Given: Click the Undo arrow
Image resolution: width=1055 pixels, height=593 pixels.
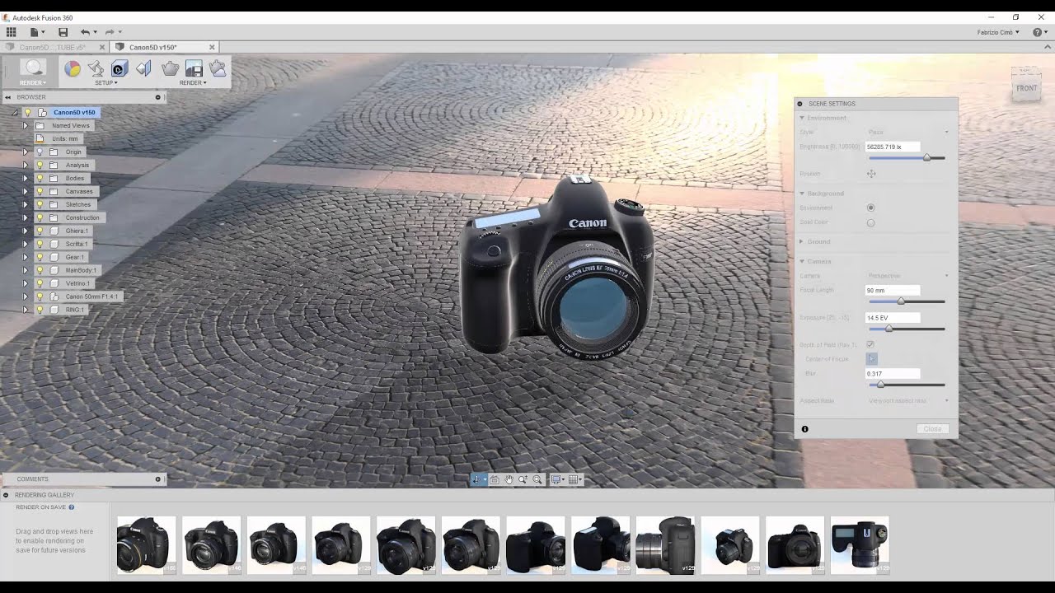Looking at the screenshot, I should (84, 32).
